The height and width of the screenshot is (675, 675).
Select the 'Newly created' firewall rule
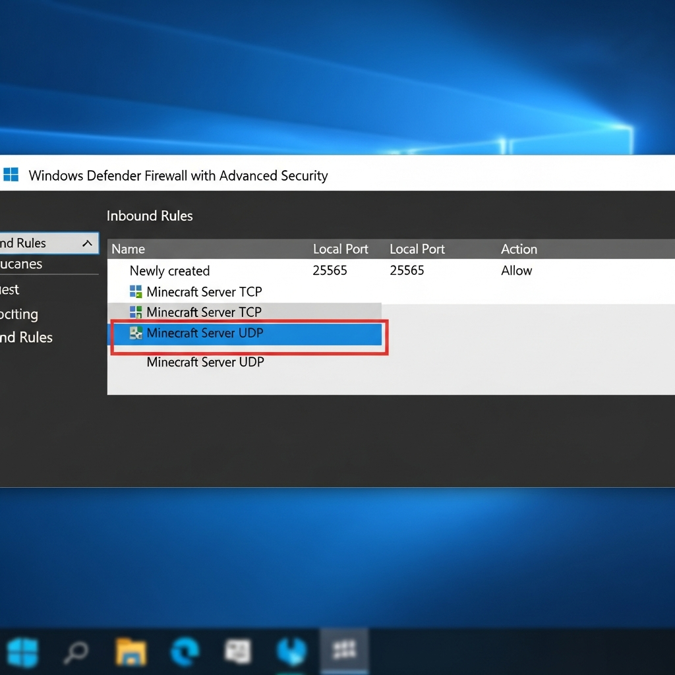pos(169,270)
